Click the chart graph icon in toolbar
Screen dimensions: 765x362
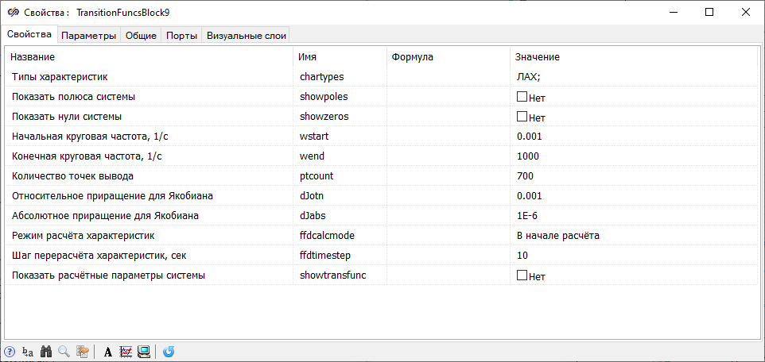pos(126,352)
